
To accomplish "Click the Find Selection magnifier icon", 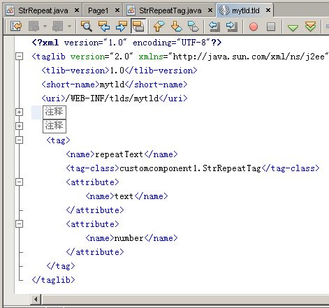I will coord(87,27).
